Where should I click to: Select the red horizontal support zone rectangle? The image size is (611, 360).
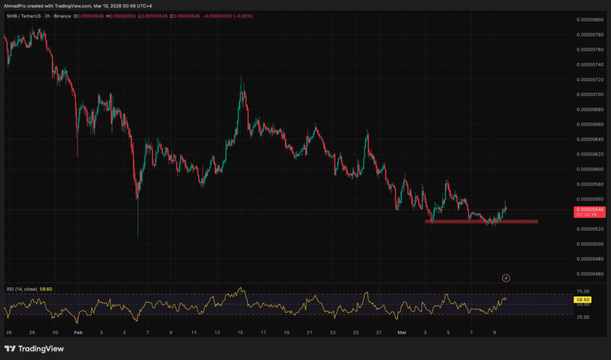coord(481,222)
